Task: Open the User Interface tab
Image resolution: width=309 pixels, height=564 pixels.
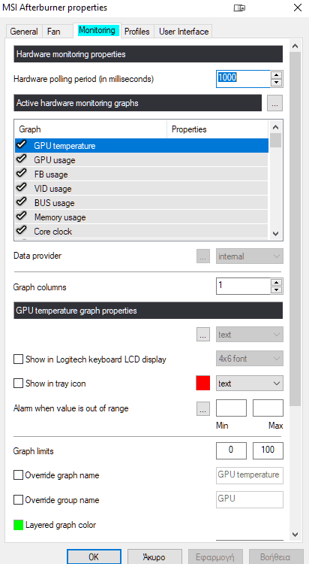Action: pos(184,32)
